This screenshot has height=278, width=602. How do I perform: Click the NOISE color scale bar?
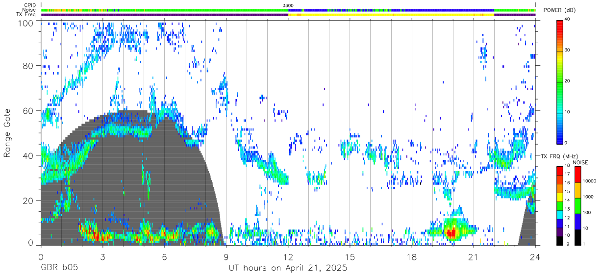(x=578, y=206)
